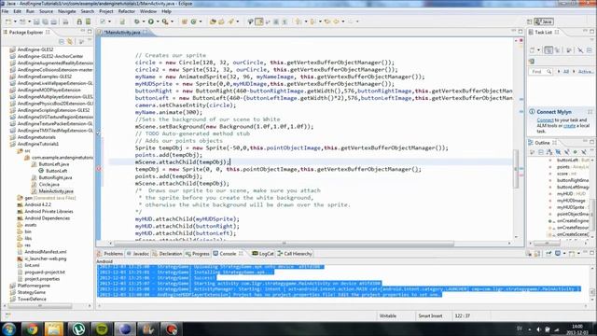Click the Open Perspective icon
597x336 pixels.
click(x=529, y=21)
